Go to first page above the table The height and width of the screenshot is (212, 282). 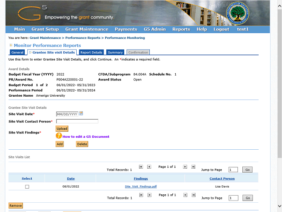click(141, 167)
